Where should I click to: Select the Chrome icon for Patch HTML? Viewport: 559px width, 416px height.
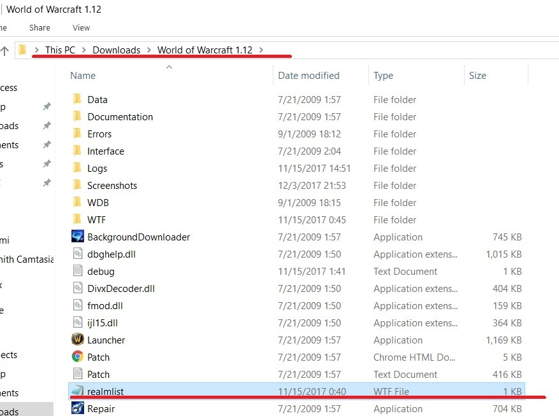77,356
